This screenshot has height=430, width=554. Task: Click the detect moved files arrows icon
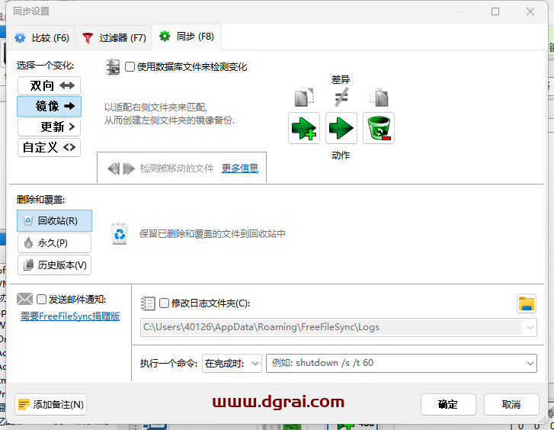pyautogui.click(x=121, y=168)
